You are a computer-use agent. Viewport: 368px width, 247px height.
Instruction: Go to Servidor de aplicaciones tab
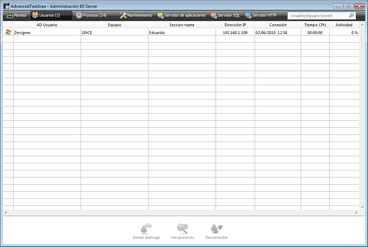182,16
